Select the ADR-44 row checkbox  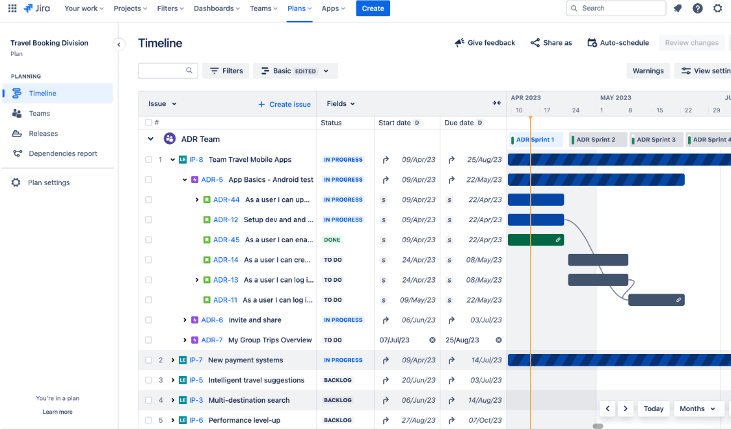(148, 199)
